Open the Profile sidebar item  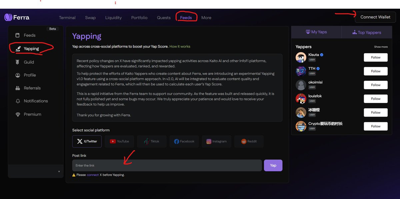25,75
